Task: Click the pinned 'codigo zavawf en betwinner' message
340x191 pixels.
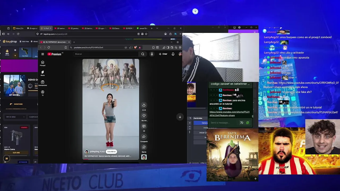Action: (x=230, y=84)
